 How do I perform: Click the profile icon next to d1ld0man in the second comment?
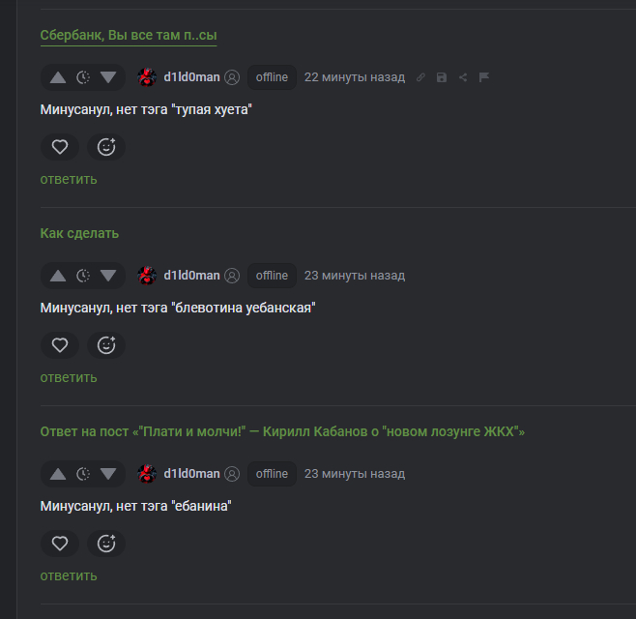coord(232,276)
